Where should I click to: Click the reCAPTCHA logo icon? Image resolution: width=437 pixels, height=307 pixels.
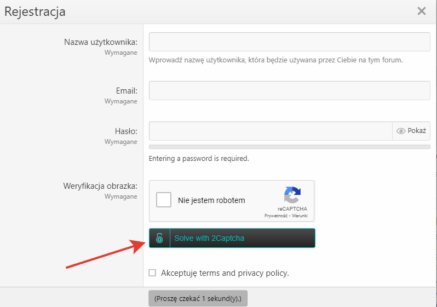(292, 195)
